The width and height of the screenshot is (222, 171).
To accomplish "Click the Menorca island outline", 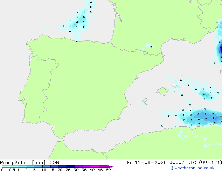I will point(175,86).
